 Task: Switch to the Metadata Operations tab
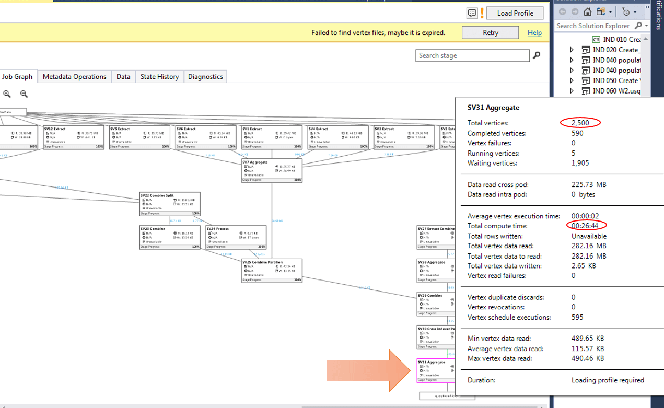[74, 77]
